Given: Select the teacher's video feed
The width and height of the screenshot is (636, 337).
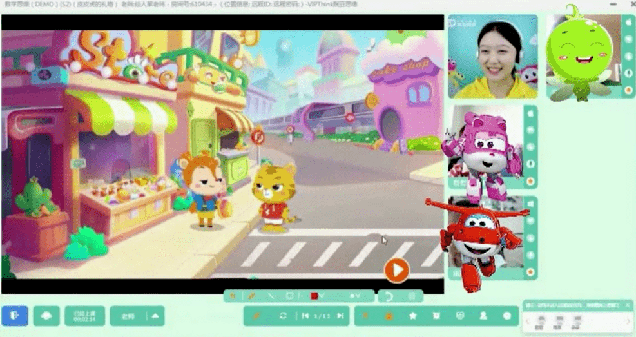Looking at the screenshot, I should [x=493, y=57].
